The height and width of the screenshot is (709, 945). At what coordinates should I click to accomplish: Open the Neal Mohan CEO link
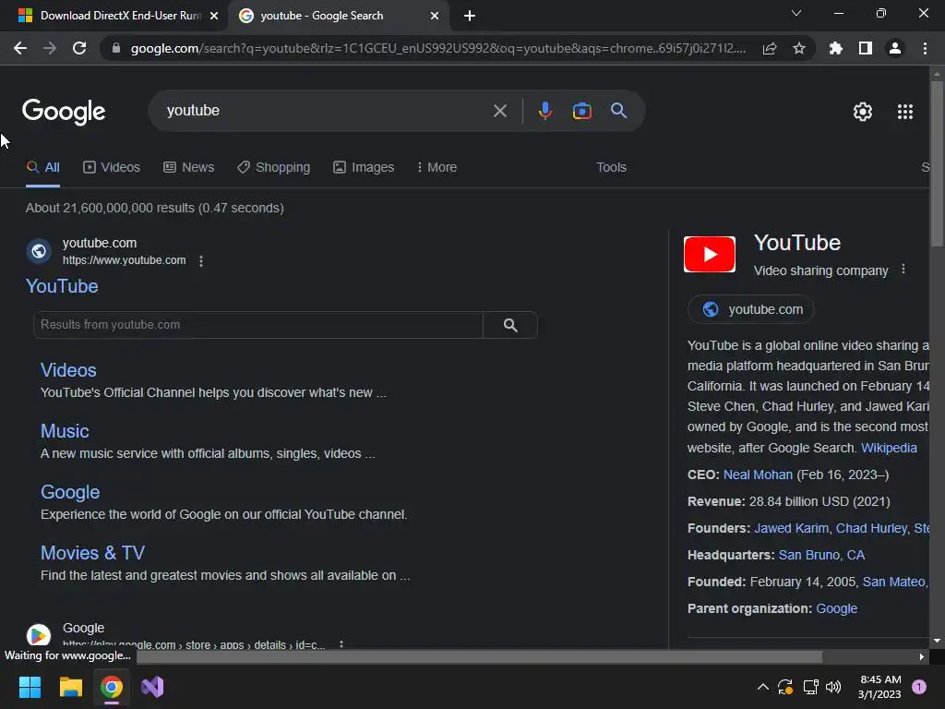click(x=758, y=475)
